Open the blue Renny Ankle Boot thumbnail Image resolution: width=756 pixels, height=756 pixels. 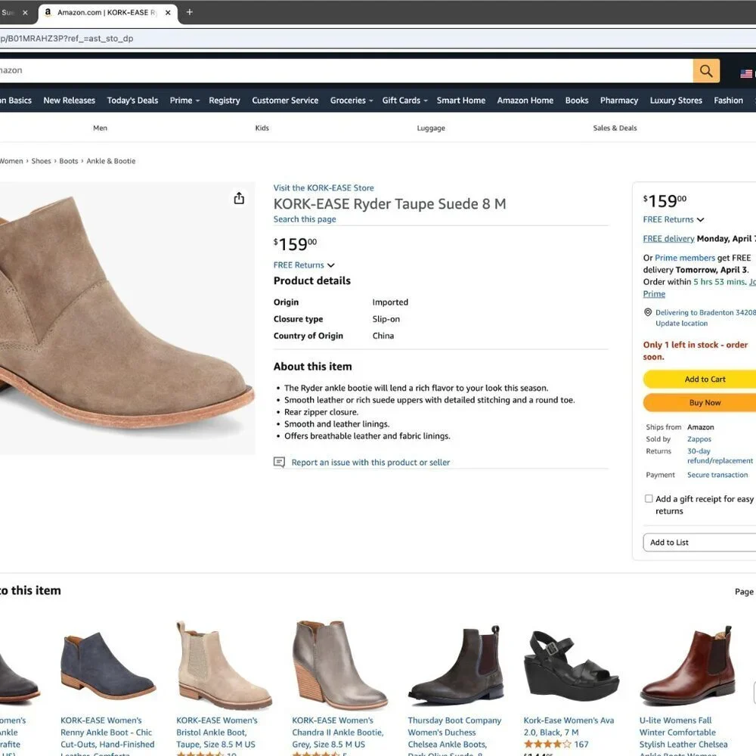(108, 667)
